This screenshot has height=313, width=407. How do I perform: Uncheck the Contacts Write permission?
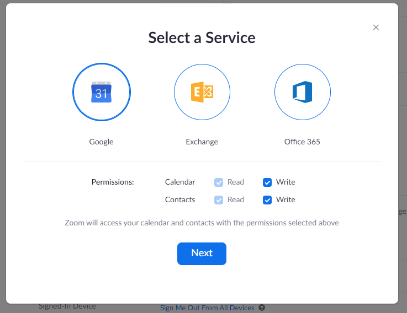tap(267, 200)
